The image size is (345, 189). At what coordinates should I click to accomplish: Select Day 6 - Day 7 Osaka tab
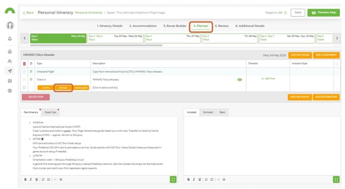click(287, 38)
